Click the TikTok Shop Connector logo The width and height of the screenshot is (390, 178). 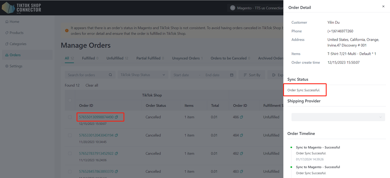pyautogui.click(x=21, y=8)
